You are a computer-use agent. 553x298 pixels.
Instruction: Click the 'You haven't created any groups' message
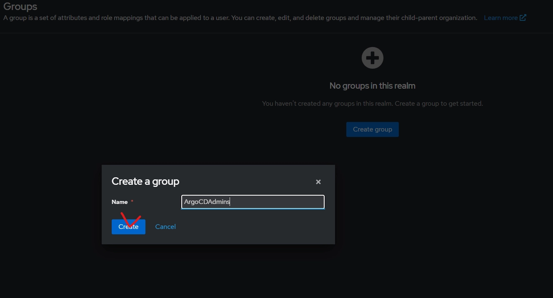[372, 103]
